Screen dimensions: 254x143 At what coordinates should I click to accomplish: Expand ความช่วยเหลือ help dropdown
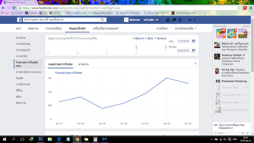(x=186, y=28)
